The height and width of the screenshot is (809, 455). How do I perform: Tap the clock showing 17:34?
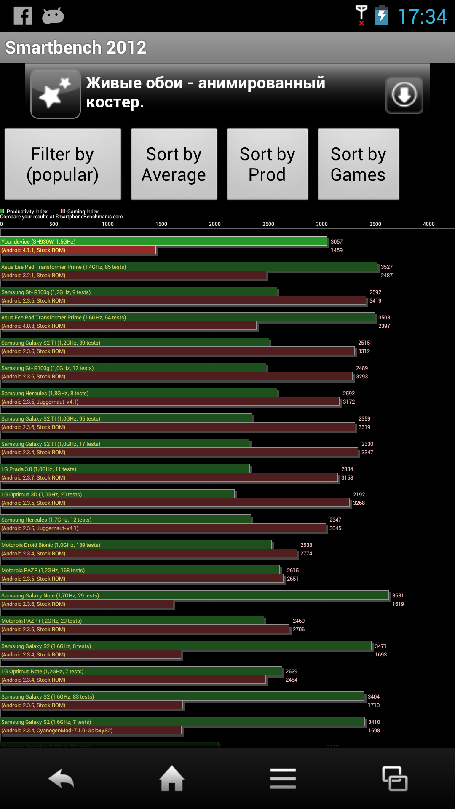[x=422, y=17]
